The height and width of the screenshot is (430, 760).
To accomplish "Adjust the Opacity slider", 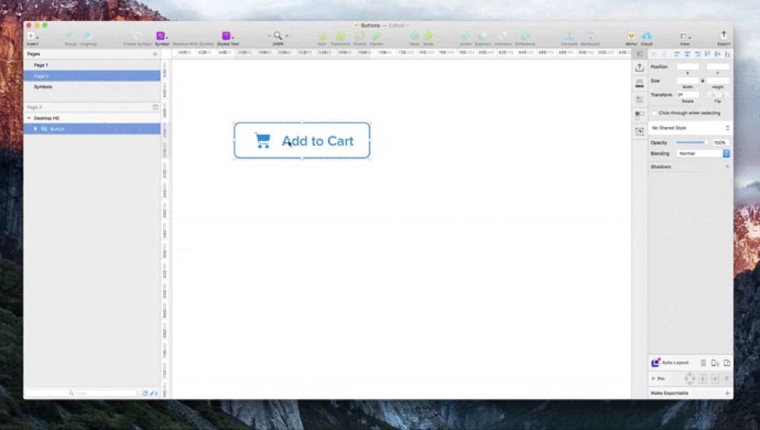I will [691, 143].
